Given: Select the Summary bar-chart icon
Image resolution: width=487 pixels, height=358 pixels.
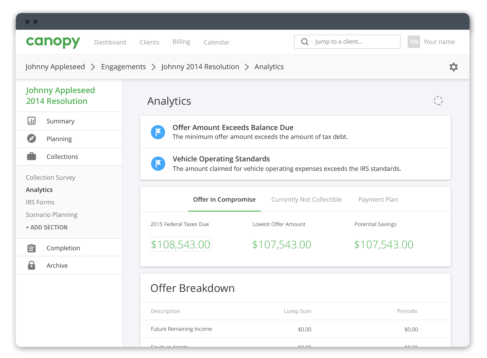Looking at the screenshot, I should 31,121.
